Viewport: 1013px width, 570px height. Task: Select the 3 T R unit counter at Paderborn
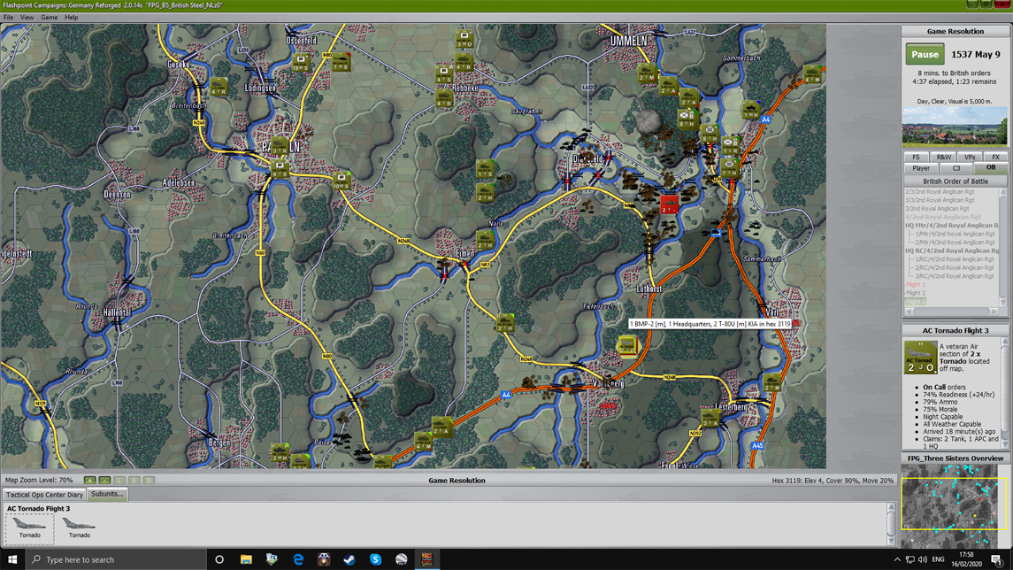(280, 147)
